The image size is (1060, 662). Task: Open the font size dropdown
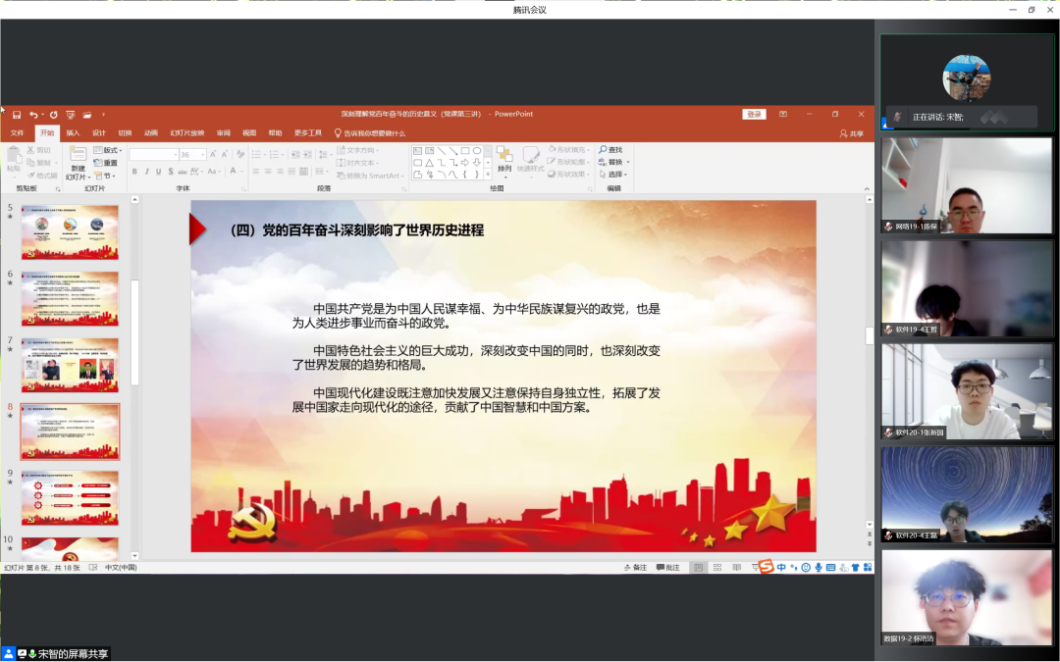pyautogui.click(x=203, y=155)
